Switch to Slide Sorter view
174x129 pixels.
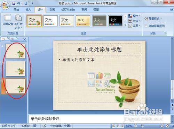(118, 126)
